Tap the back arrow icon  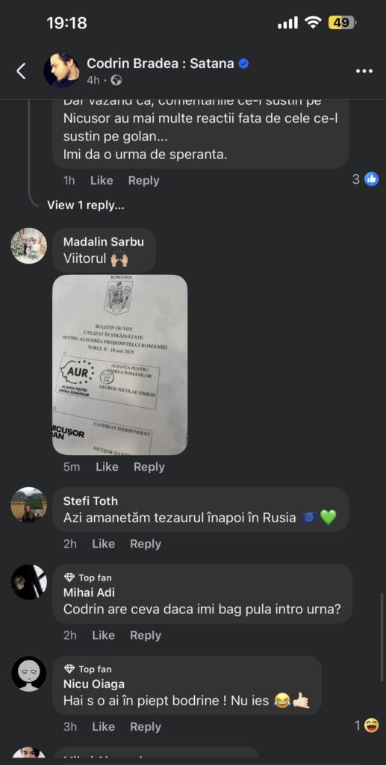[21, 71]
